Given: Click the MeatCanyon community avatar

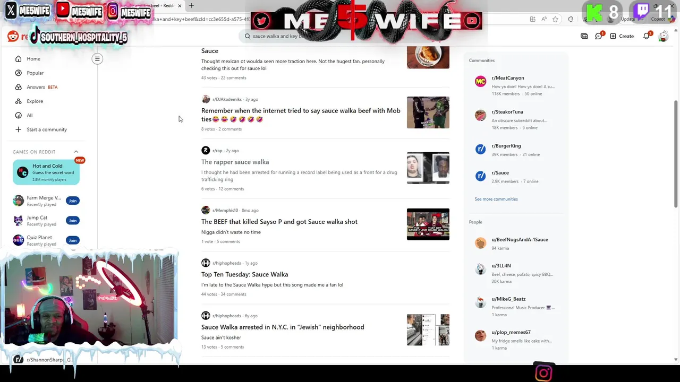Looking at the screenshot, I should [x=480, y=82].
